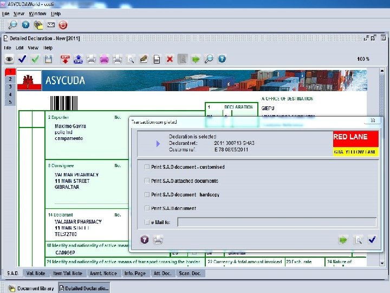390x293 pixels.
Task: Click the e-Mail to address field
Action: click(x=277, y=222)
